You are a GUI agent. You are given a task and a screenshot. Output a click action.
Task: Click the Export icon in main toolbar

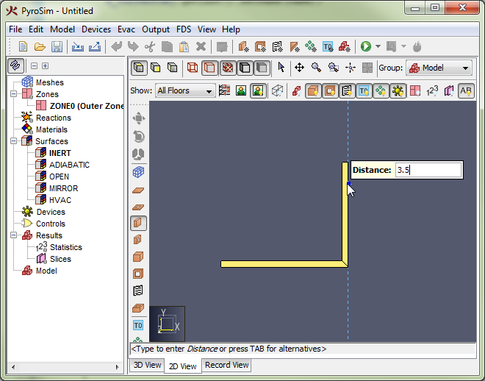tap(95, 47)
